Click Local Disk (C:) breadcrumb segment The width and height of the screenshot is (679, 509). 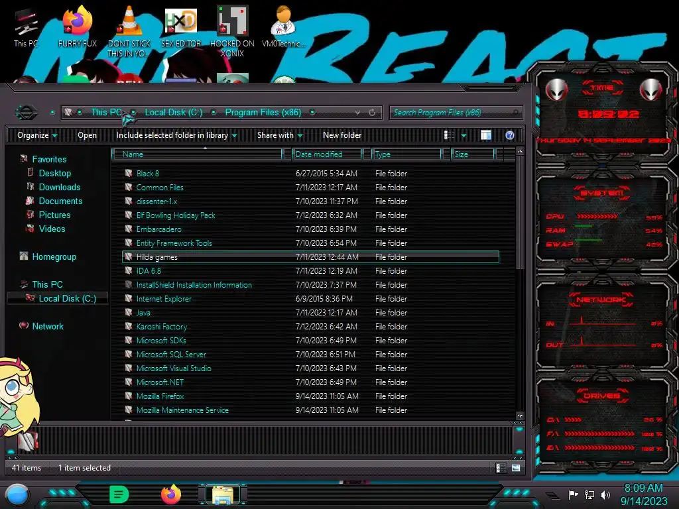pos(174,113)
